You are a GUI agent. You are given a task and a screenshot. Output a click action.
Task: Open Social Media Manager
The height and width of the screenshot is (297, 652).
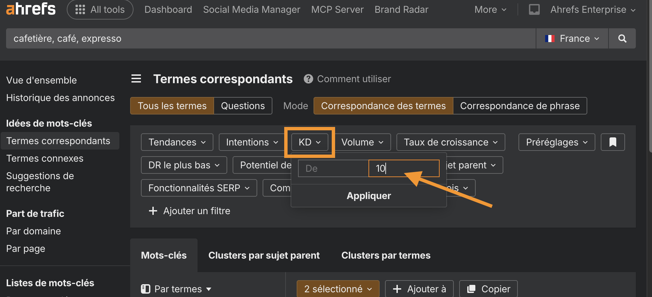(251, 9)
